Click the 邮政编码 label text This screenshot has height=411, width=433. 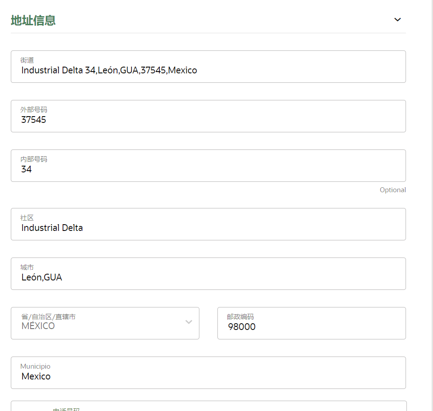[240, 316]
